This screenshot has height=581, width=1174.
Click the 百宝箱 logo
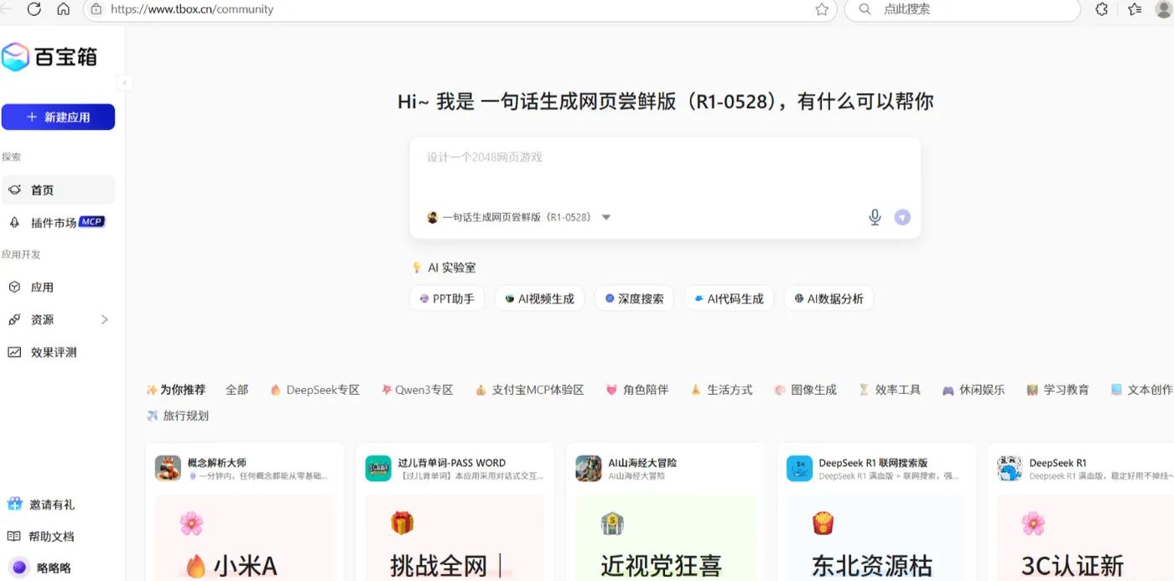(x=50, y=57)
